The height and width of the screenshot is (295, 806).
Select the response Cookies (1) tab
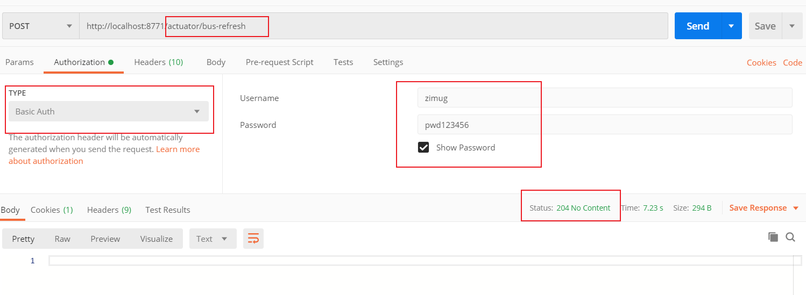coord(52,210)
